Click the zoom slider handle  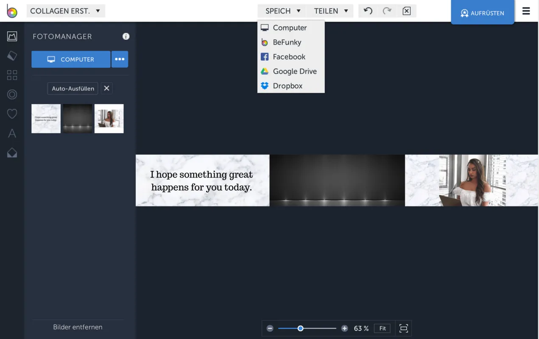300,328
